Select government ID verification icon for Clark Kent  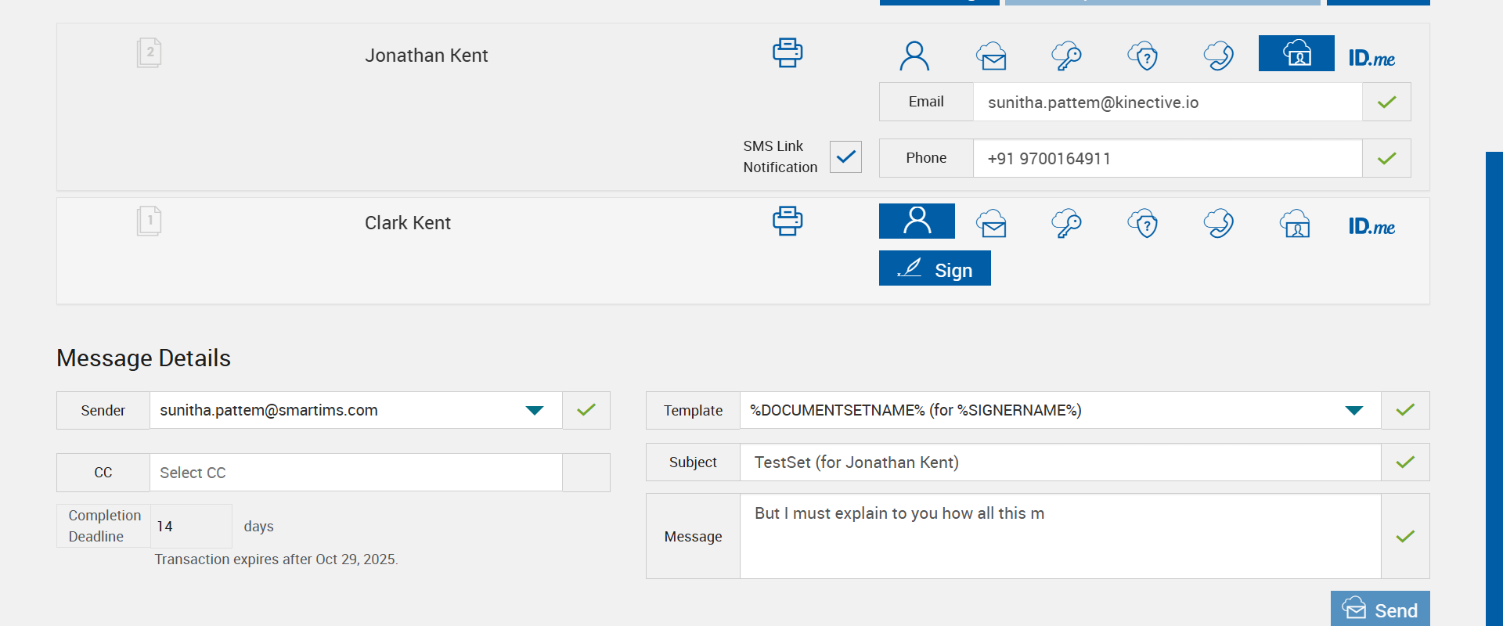coord(1296,224)
